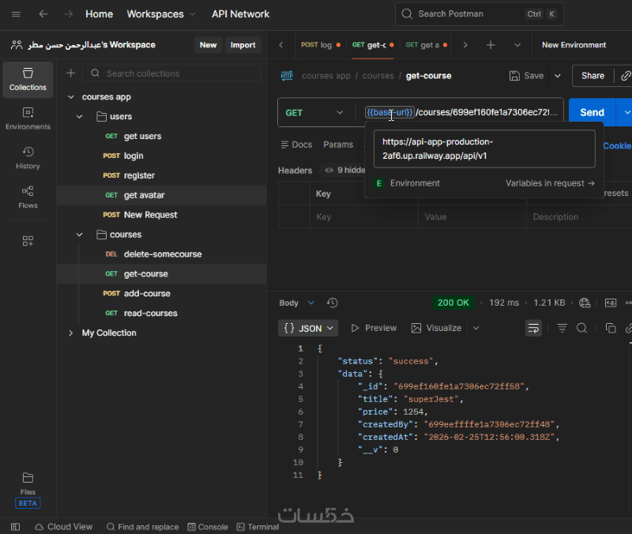The width and height of the screenshot is (632, 534).
Task: Open the Environments sidebar panel
Action: 28,119
